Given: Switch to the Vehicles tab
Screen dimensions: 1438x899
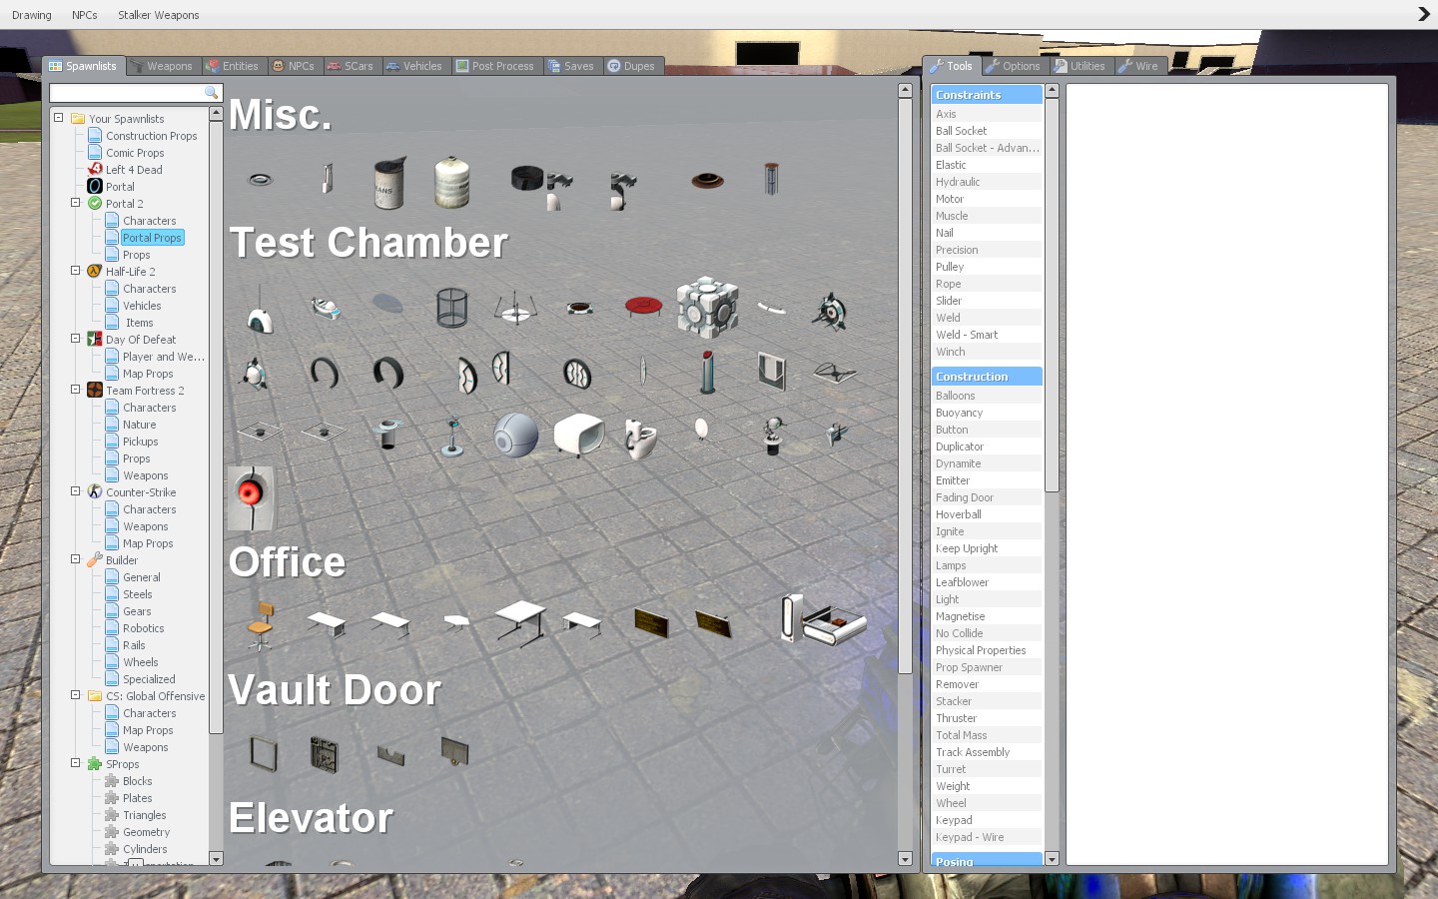Looking at the screenshot, I should (415, 66).
